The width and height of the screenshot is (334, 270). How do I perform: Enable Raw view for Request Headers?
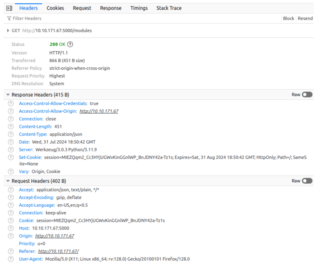coord(307,181)
